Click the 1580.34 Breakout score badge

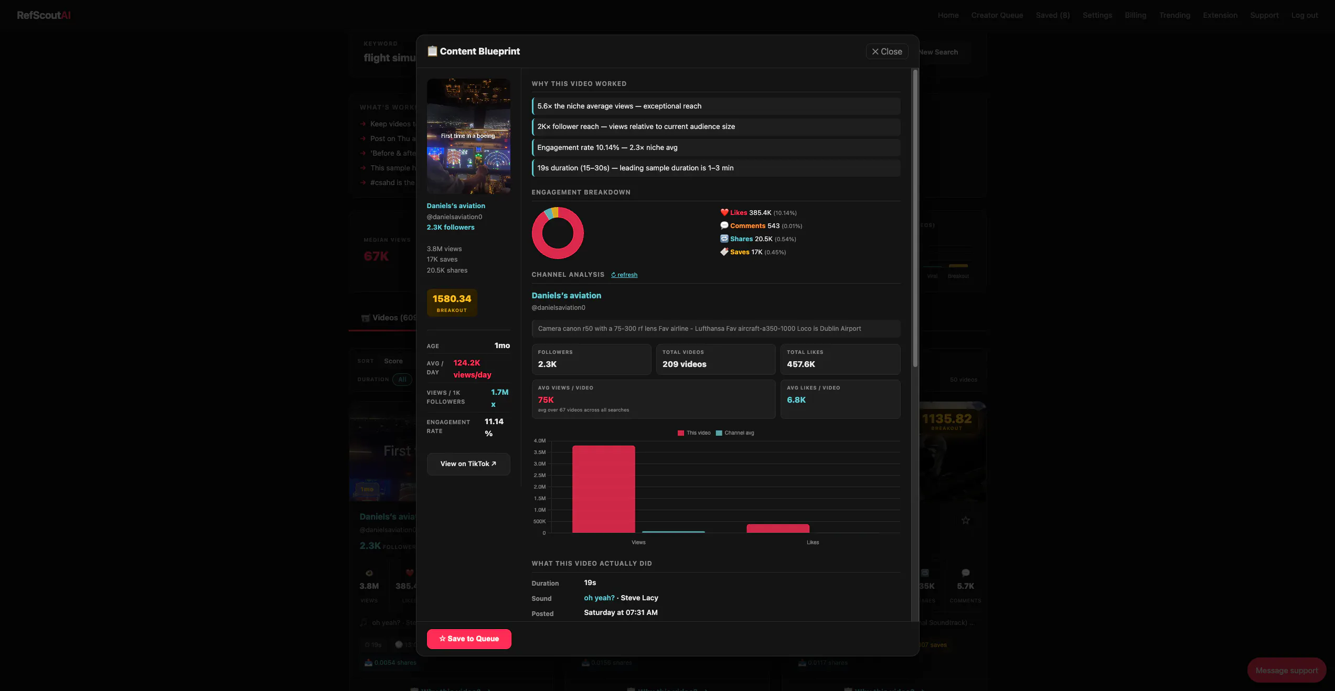[452, 303]
